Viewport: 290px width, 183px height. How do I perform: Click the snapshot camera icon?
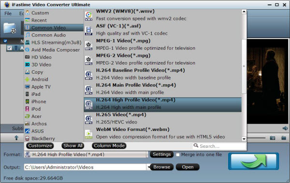[273, 138]
